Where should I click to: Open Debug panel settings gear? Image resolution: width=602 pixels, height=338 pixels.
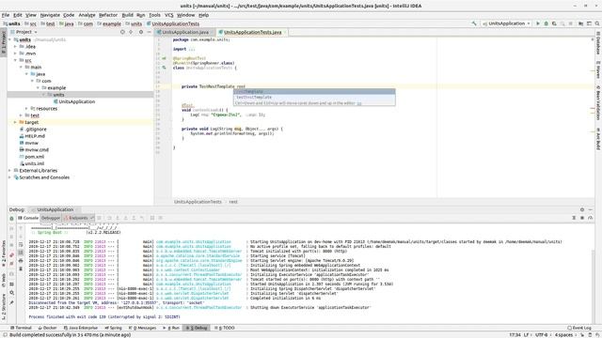coord(582,209)
